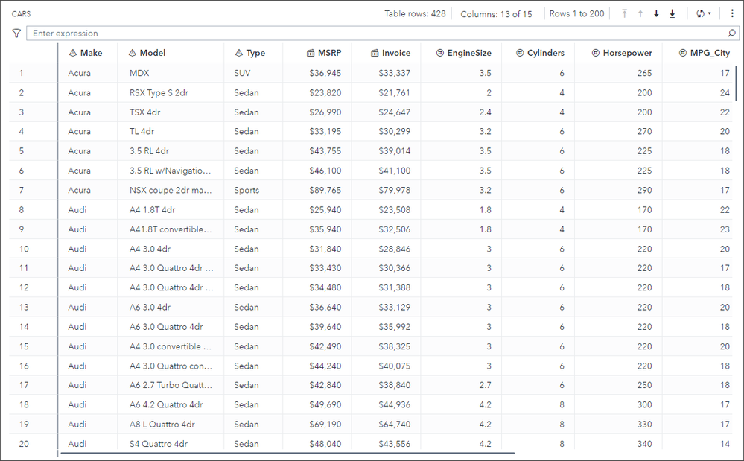Select the Model column header
Image resolution: width=744 pixels, height=461 pixels.
171,53
